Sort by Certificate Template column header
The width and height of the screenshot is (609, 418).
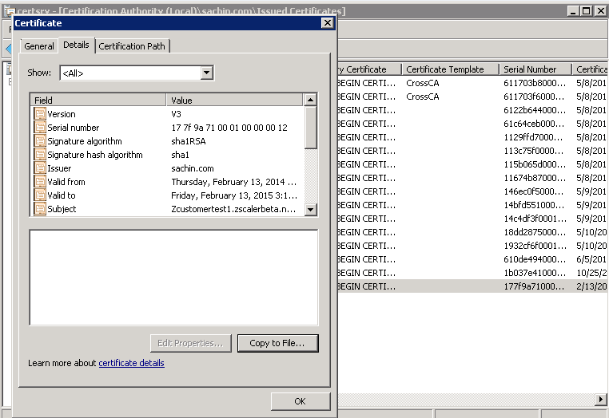point(450,69)
